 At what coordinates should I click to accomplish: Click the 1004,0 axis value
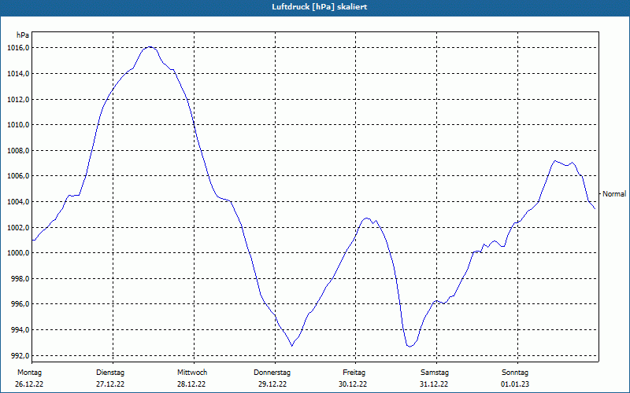[18, 202]
